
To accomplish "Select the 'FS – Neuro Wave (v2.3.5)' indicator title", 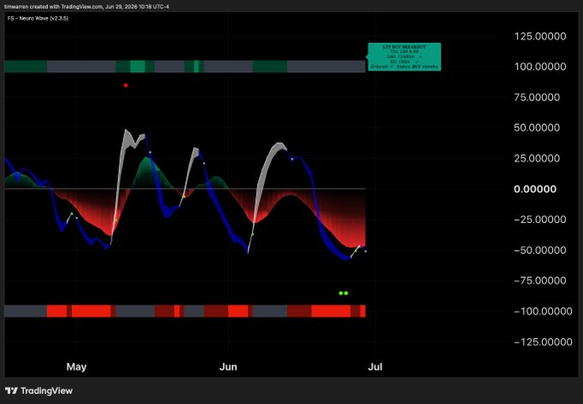I will pyautogui.click(x=38, y=18).
